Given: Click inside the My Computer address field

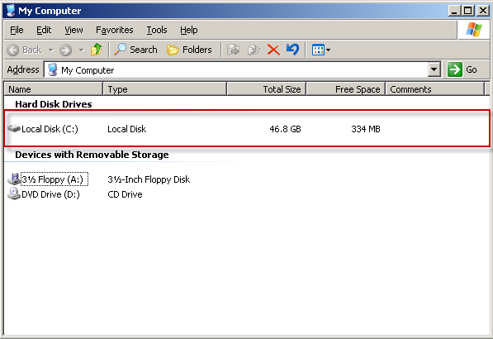Looking at the screenshot, I should [236, 69].
